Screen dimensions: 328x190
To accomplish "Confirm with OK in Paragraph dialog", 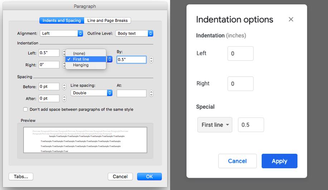I will 149,177.
